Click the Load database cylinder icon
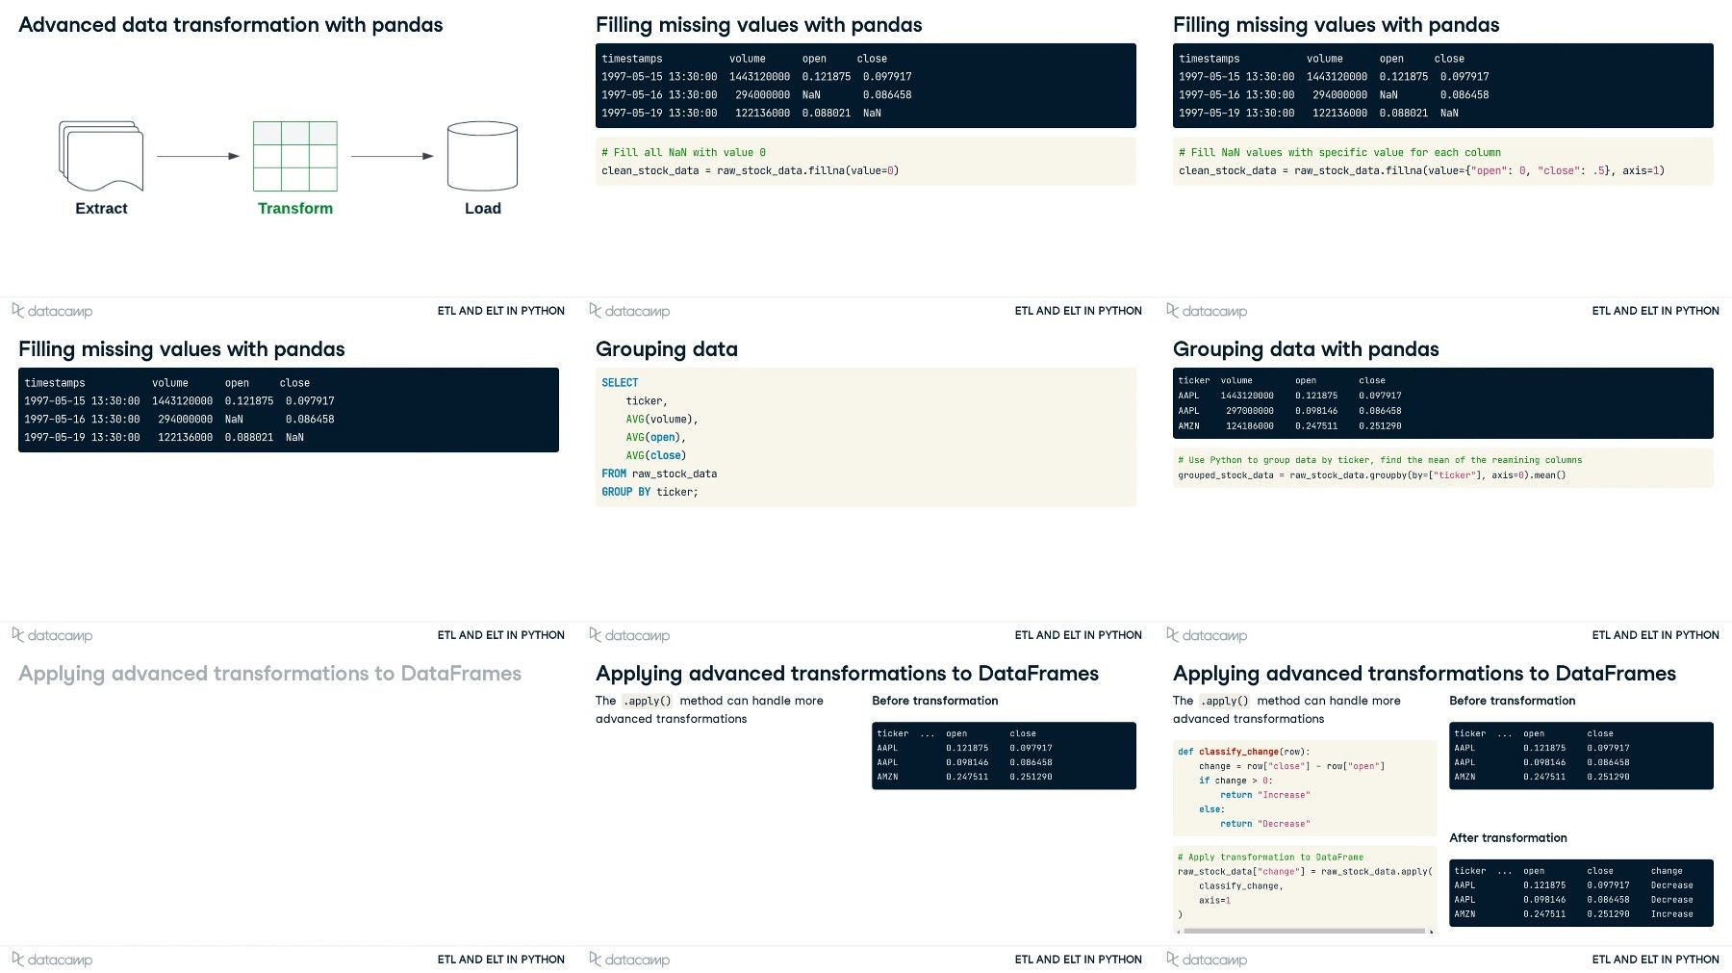The width and height of the screenshot is (1732, 973). [483, 156]
